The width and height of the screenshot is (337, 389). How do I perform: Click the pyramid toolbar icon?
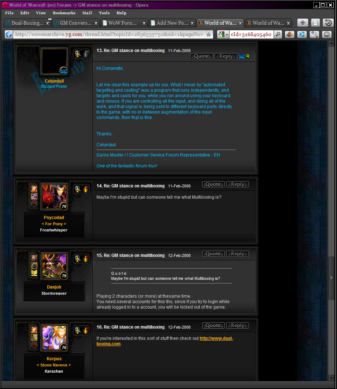289,34
